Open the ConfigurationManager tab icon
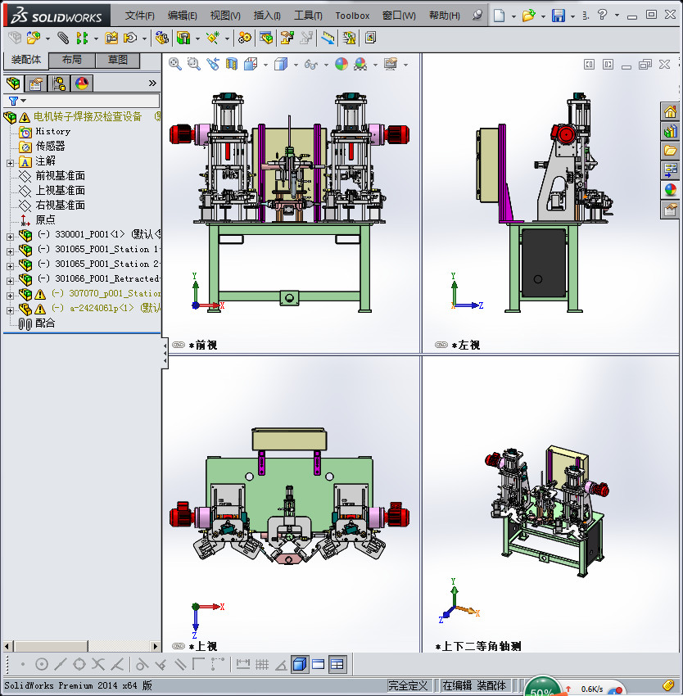This screenshot has width=683, height=696. pyautogui.click(x=59, y=84)
